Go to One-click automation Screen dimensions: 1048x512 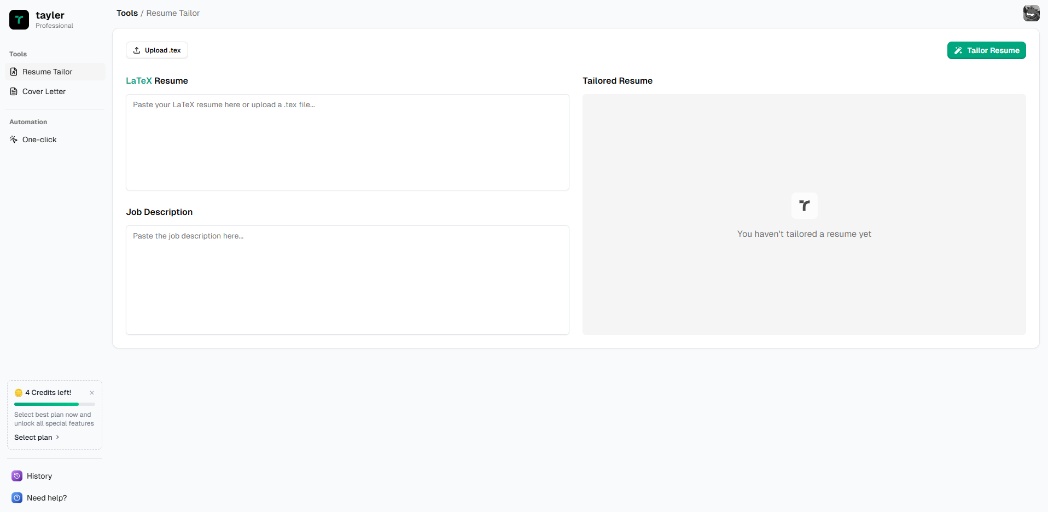(39, 139)
